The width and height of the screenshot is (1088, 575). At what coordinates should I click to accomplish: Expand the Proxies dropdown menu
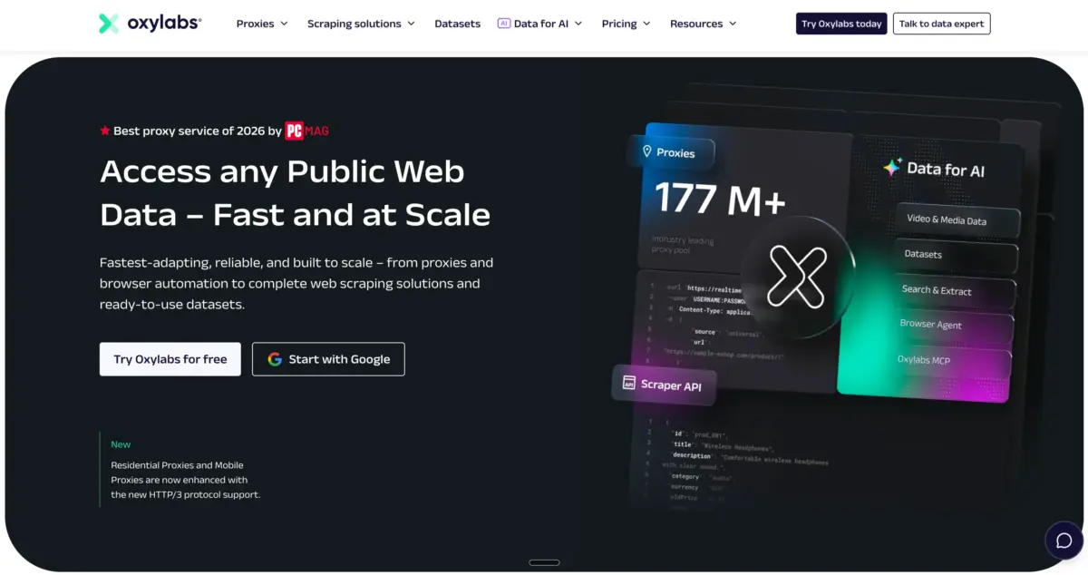[x=262, y=24]
